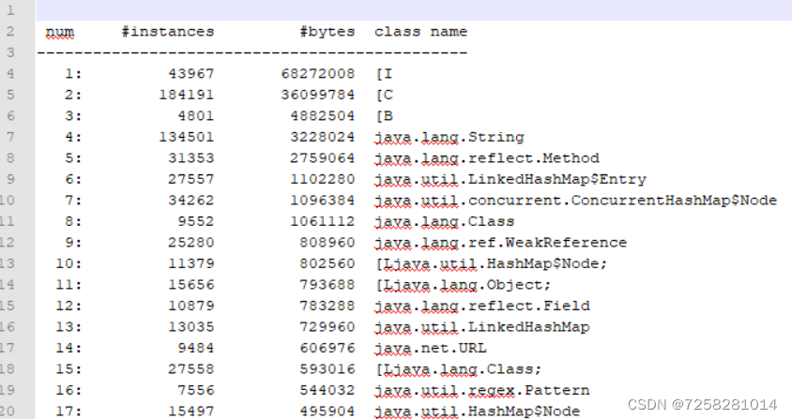Select instance count 13035
This screenshot has width=792, height=419.
coord(190,327)
